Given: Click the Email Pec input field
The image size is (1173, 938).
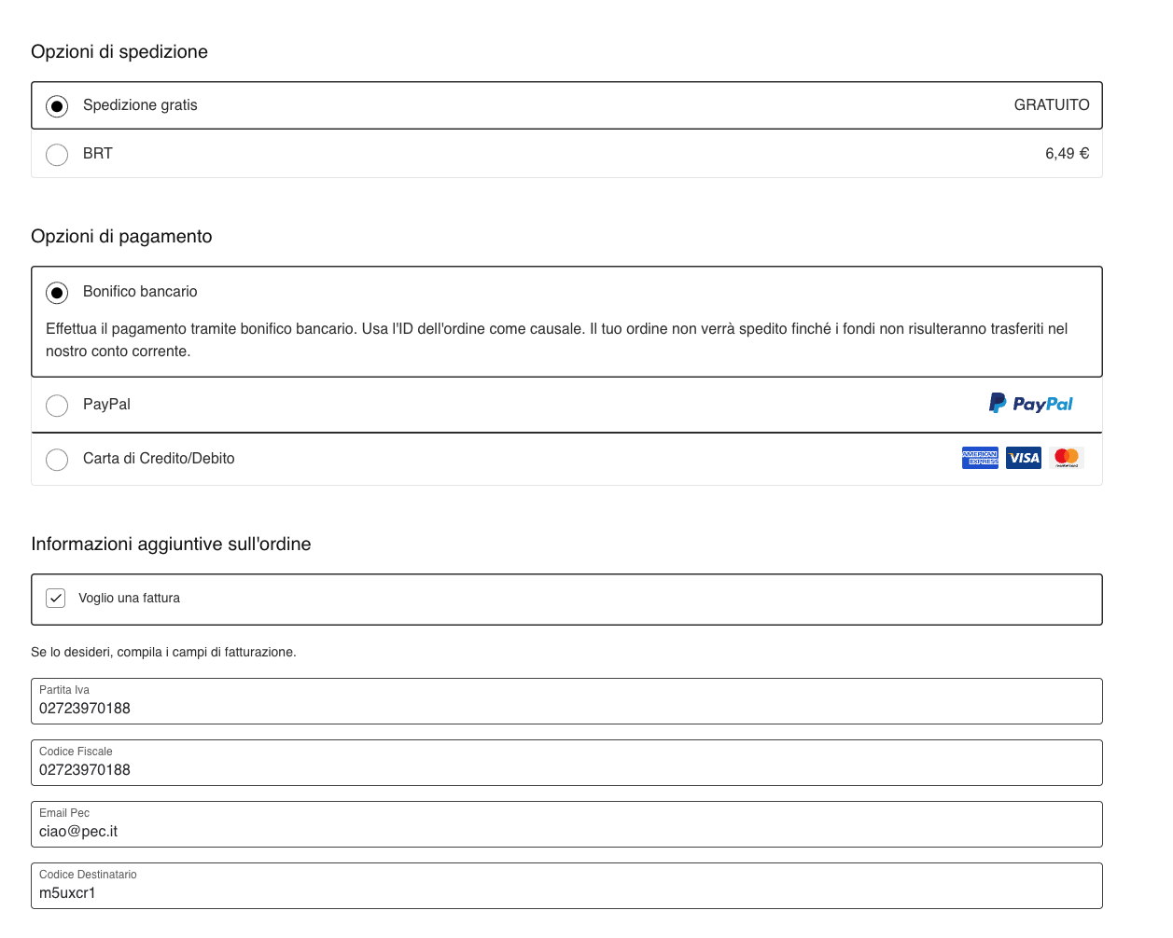Looking at the screenshot, I should tap(566, 831).
